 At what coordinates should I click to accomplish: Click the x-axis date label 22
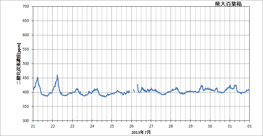53,126
